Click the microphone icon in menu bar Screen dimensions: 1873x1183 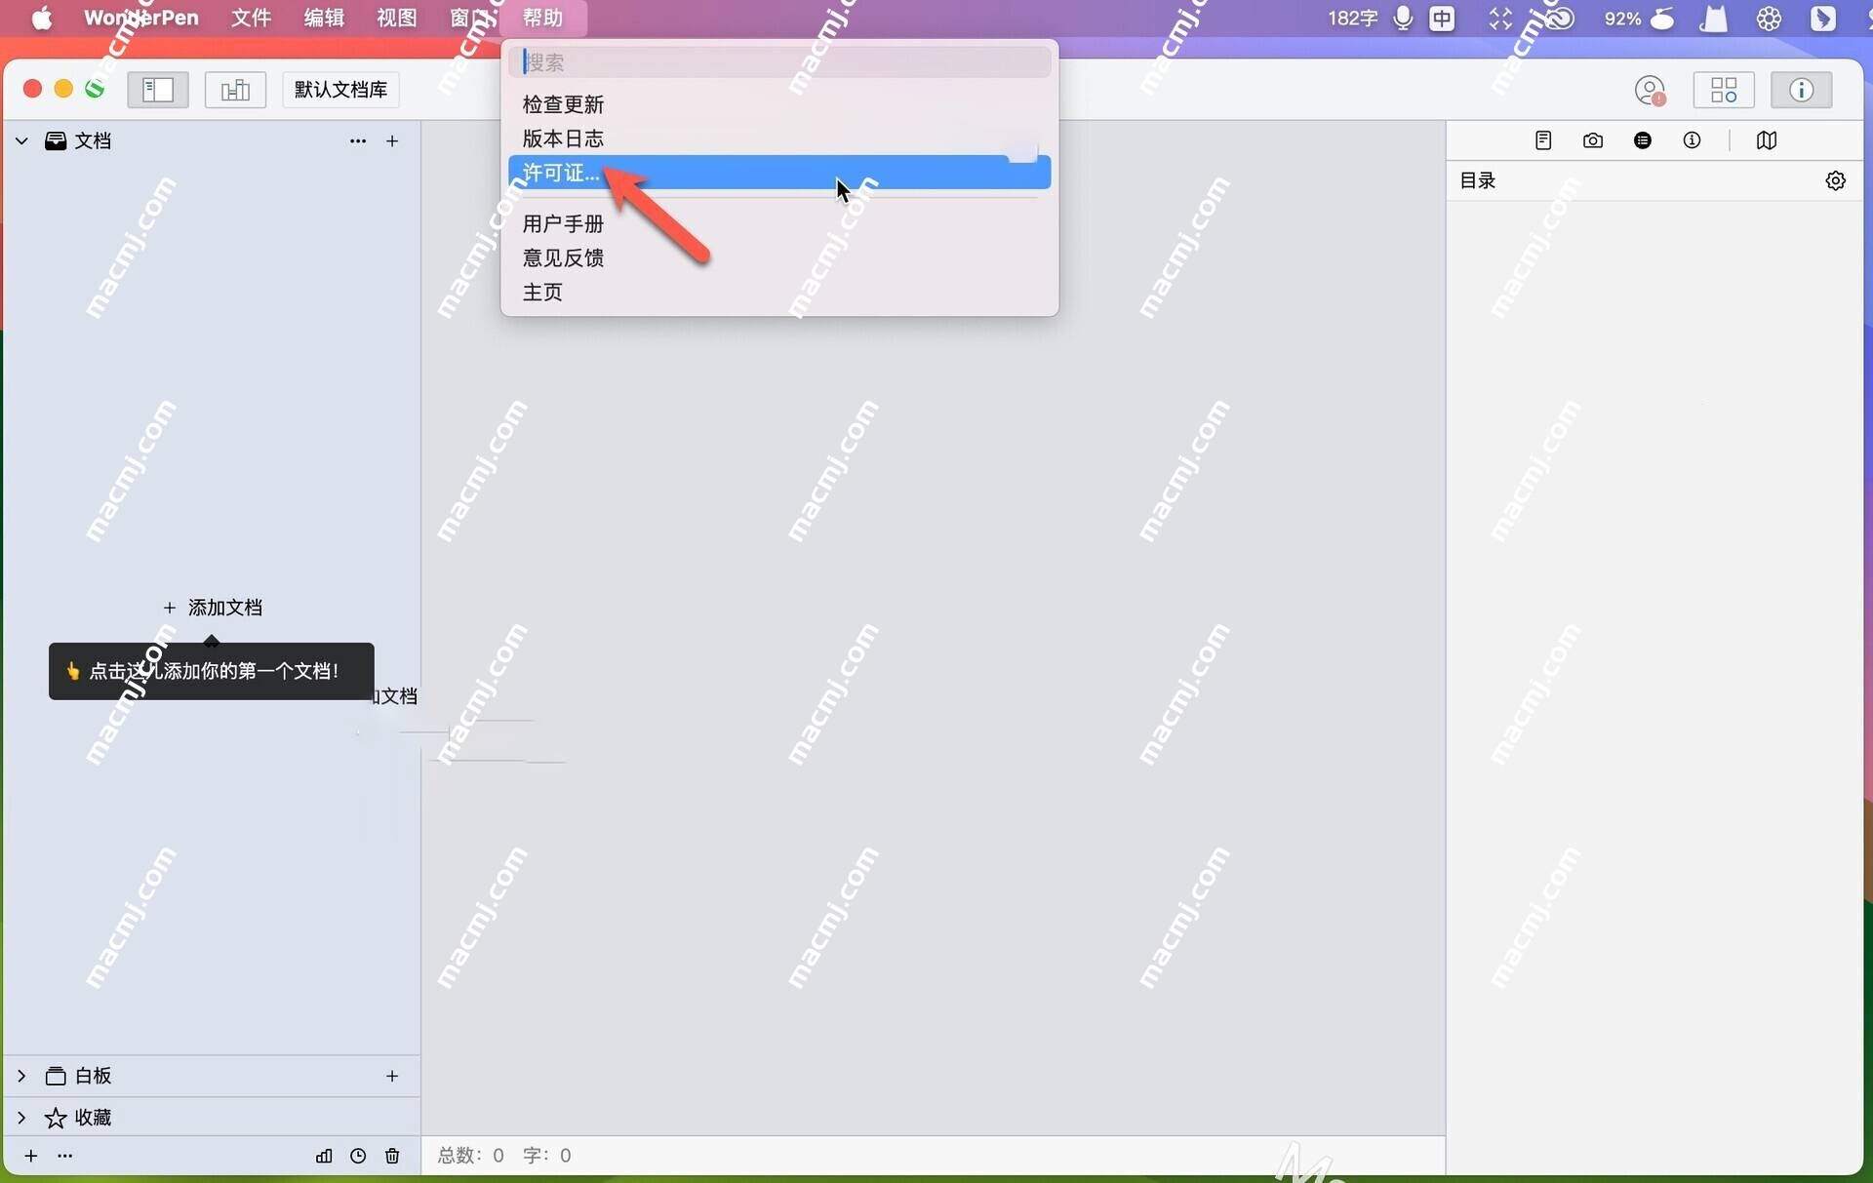1403,19
